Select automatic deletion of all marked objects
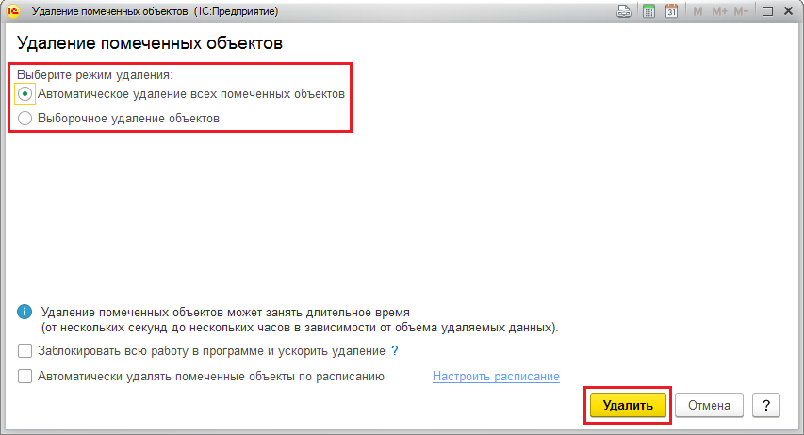The height and width of the screenshot is (435, 804). coord(25,94)
